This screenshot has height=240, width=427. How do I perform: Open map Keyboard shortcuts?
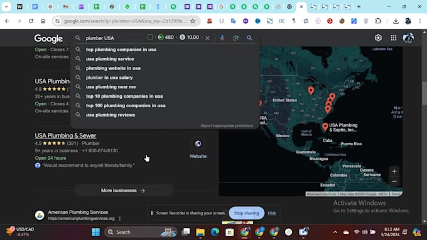point(322,194)
